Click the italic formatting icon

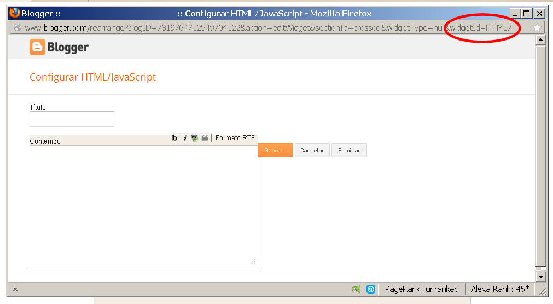tap(185, 138)
